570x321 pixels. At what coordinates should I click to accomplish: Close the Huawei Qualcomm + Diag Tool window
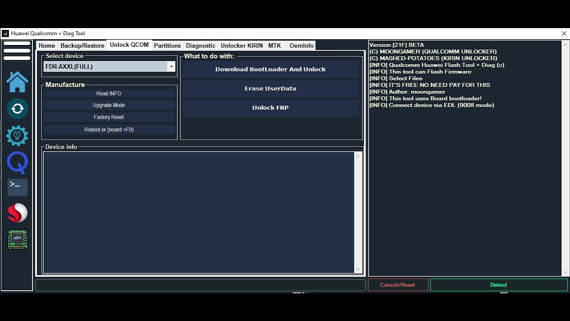coord(564,33)
